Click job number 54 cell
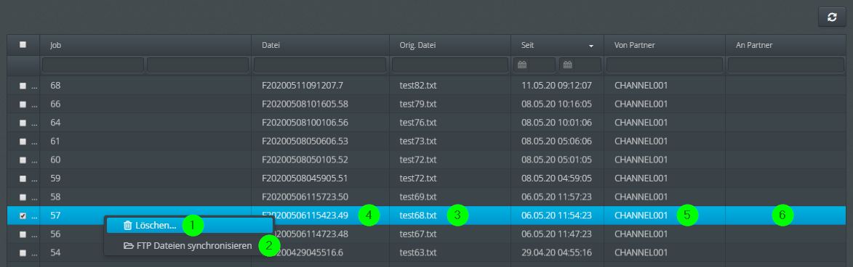 coord(55,253)
